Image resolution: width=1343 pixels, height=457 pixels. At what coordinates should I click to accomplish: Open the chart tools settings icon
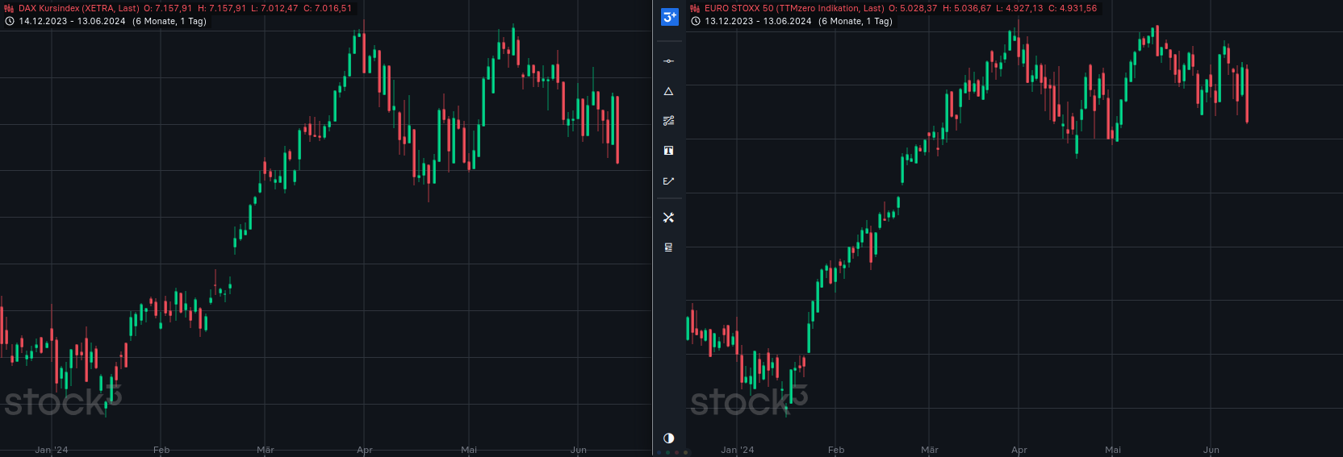pos(668,218)
